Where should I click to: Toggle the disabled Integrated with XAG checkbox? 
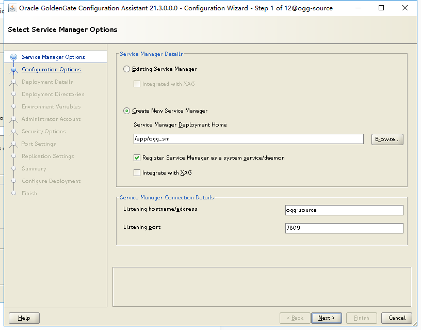(x=137, y=84)
